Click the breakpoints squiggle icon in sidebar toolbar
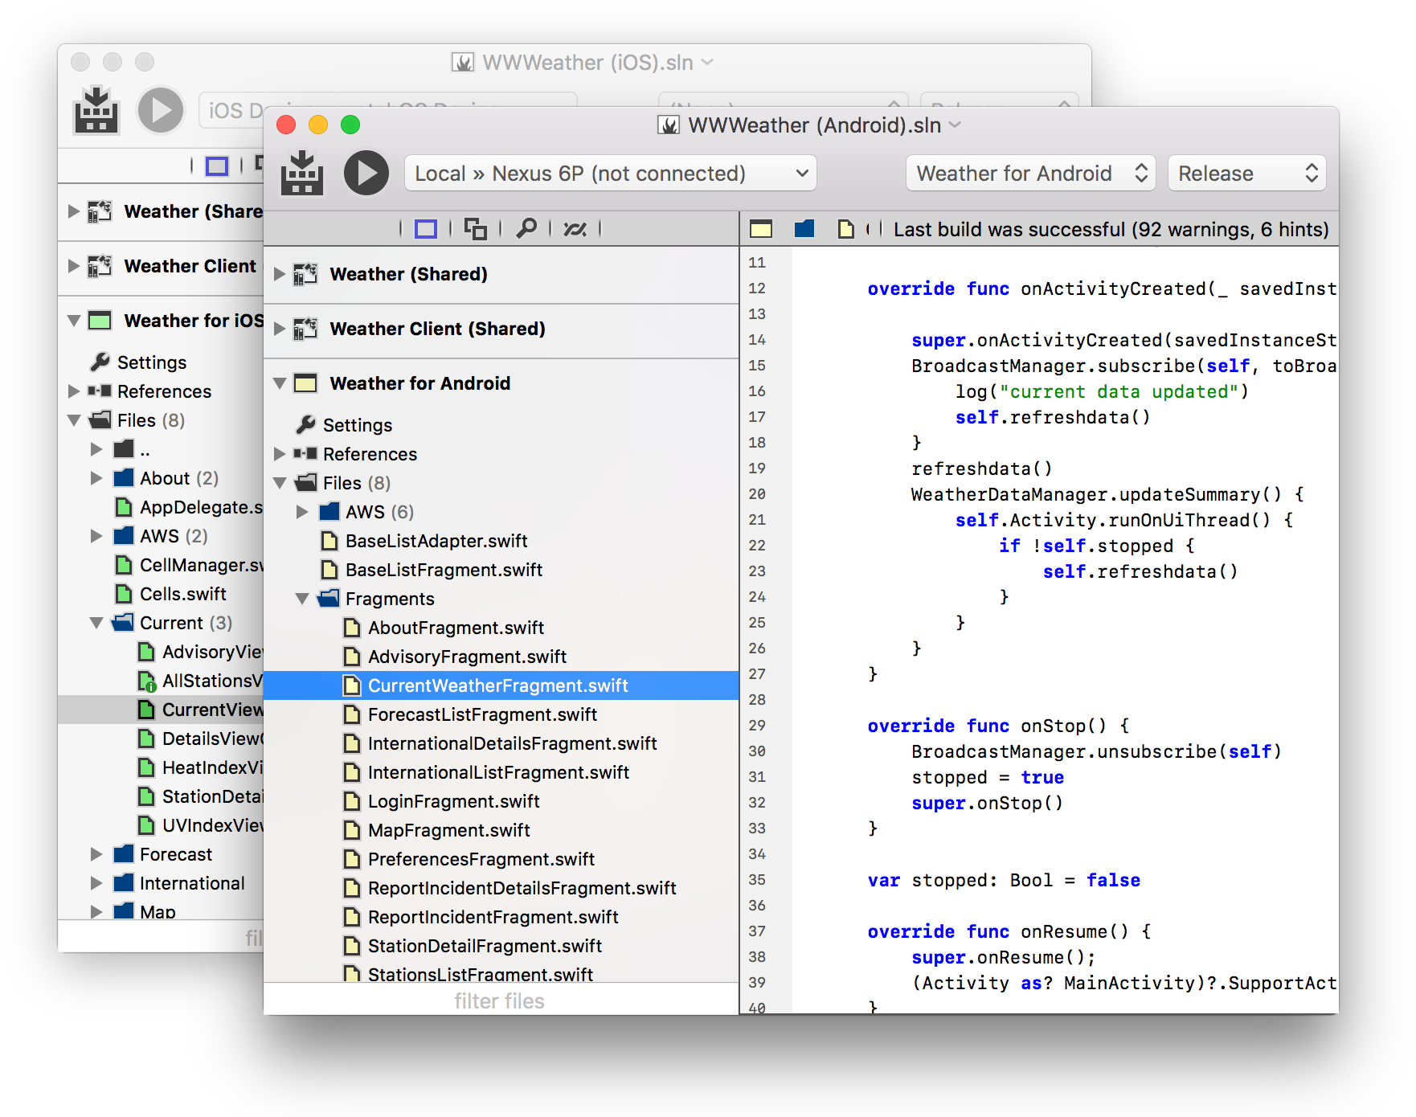 575,229
